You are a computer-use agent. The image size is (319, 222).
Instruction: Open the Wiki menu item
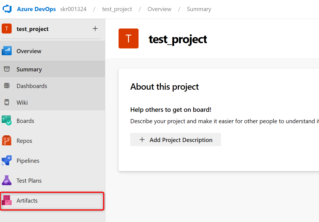(22, 103)
